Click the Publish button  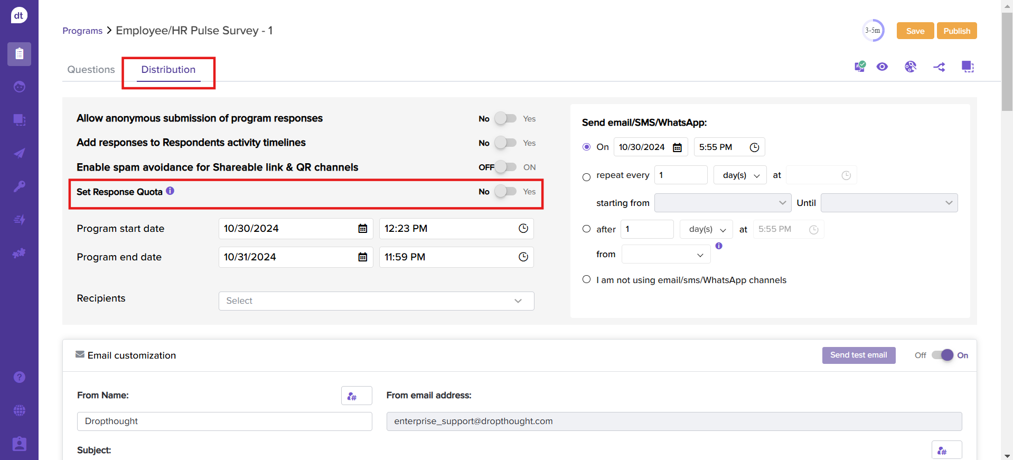click(x=956, y=31)
